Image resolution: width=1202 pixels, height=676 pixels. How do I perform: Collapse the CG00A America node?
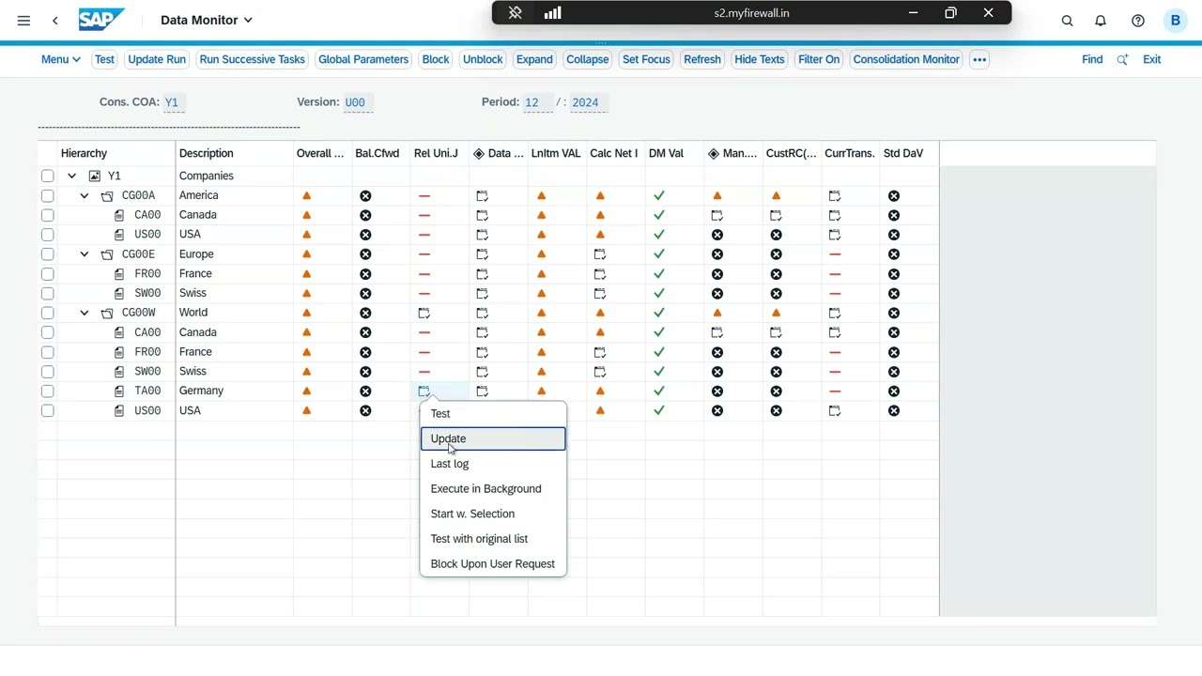tap(85, 195)
